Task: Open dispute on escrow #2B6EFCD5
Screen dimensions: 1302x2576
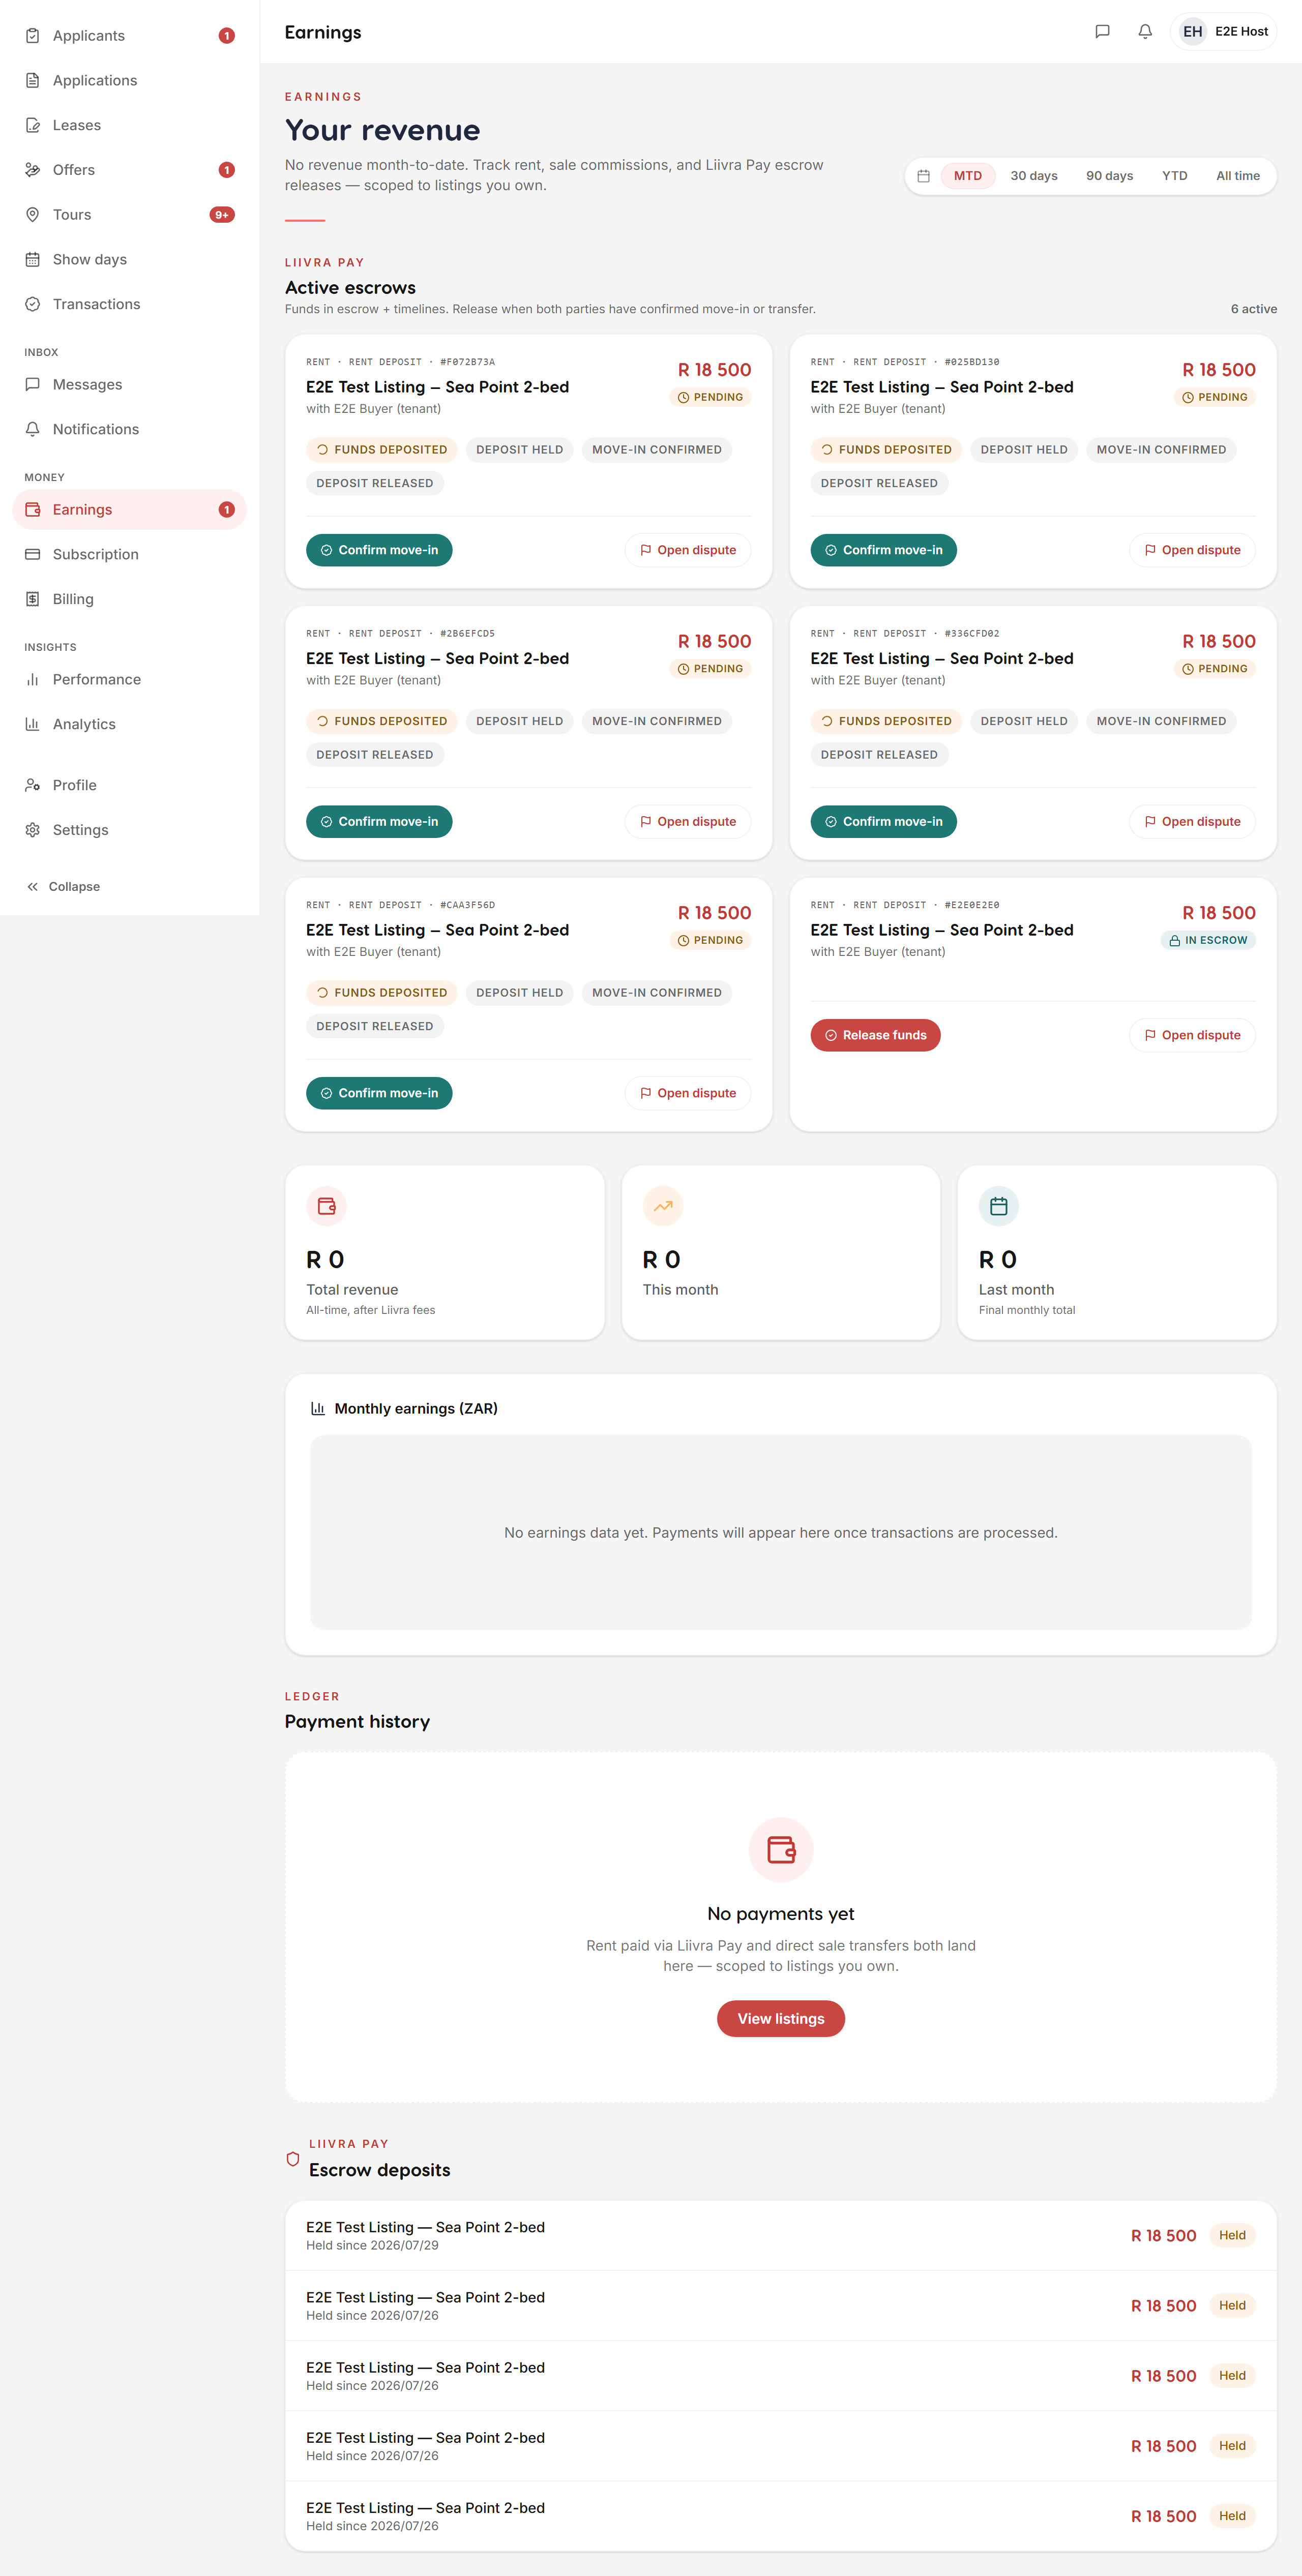Action: [688, 822]
